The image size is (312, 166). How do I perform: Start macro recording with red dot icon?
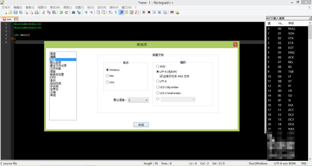(x=144, y=12)
